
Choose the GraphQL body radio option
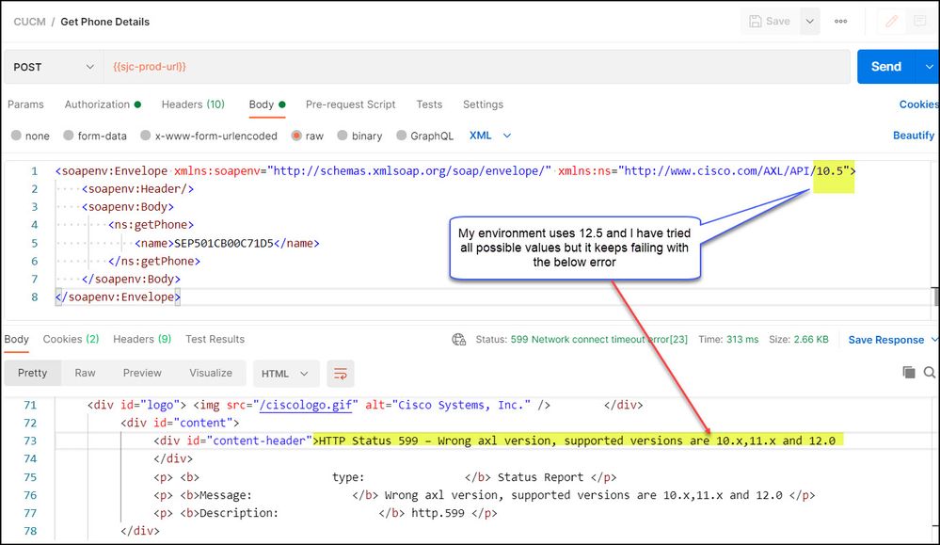coord(401,136)
